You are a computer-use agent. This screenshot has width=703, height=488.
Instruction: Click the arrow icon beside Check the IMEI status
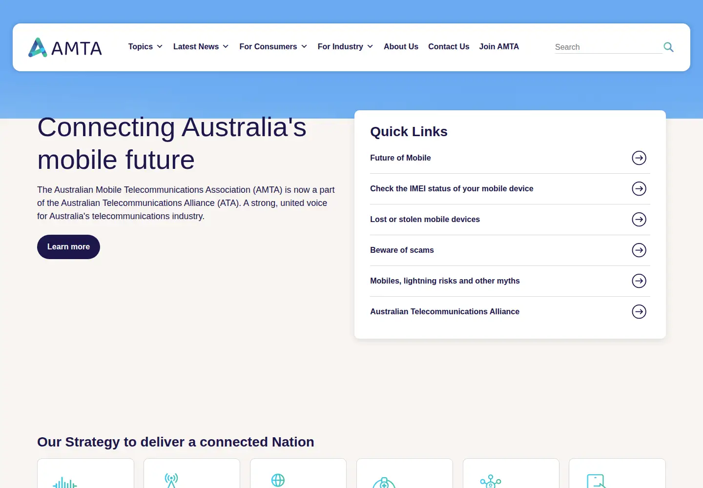[639, 189]
